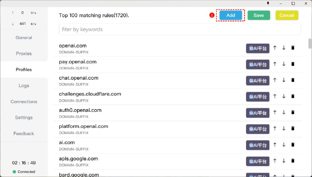Delete the openai.com rule
This screenshot has height=177, width=312.
(293, 48)
